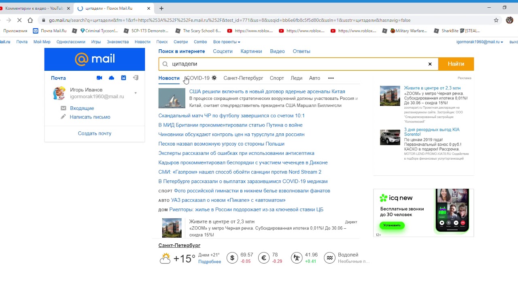Select the Леди news tab

tap(296, 78)
